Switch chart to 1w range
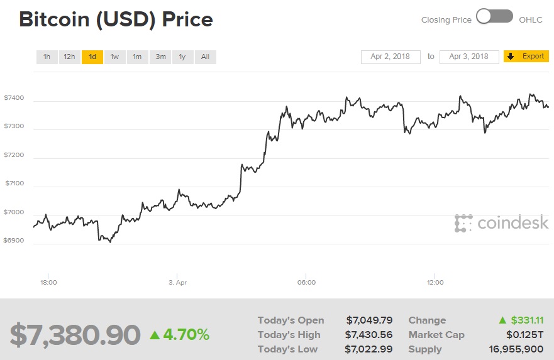 pos(114,57)
